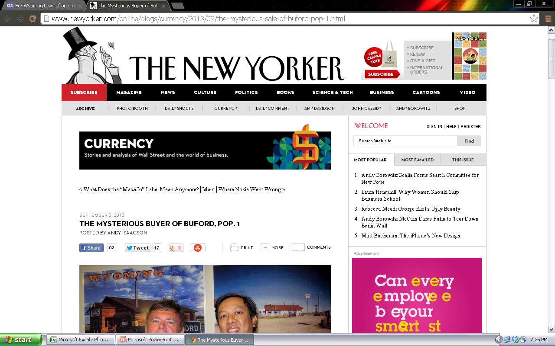Viewport: 555px width, 346px height.
Task: Open a new browser tab
Action: (x=177, y=6)
